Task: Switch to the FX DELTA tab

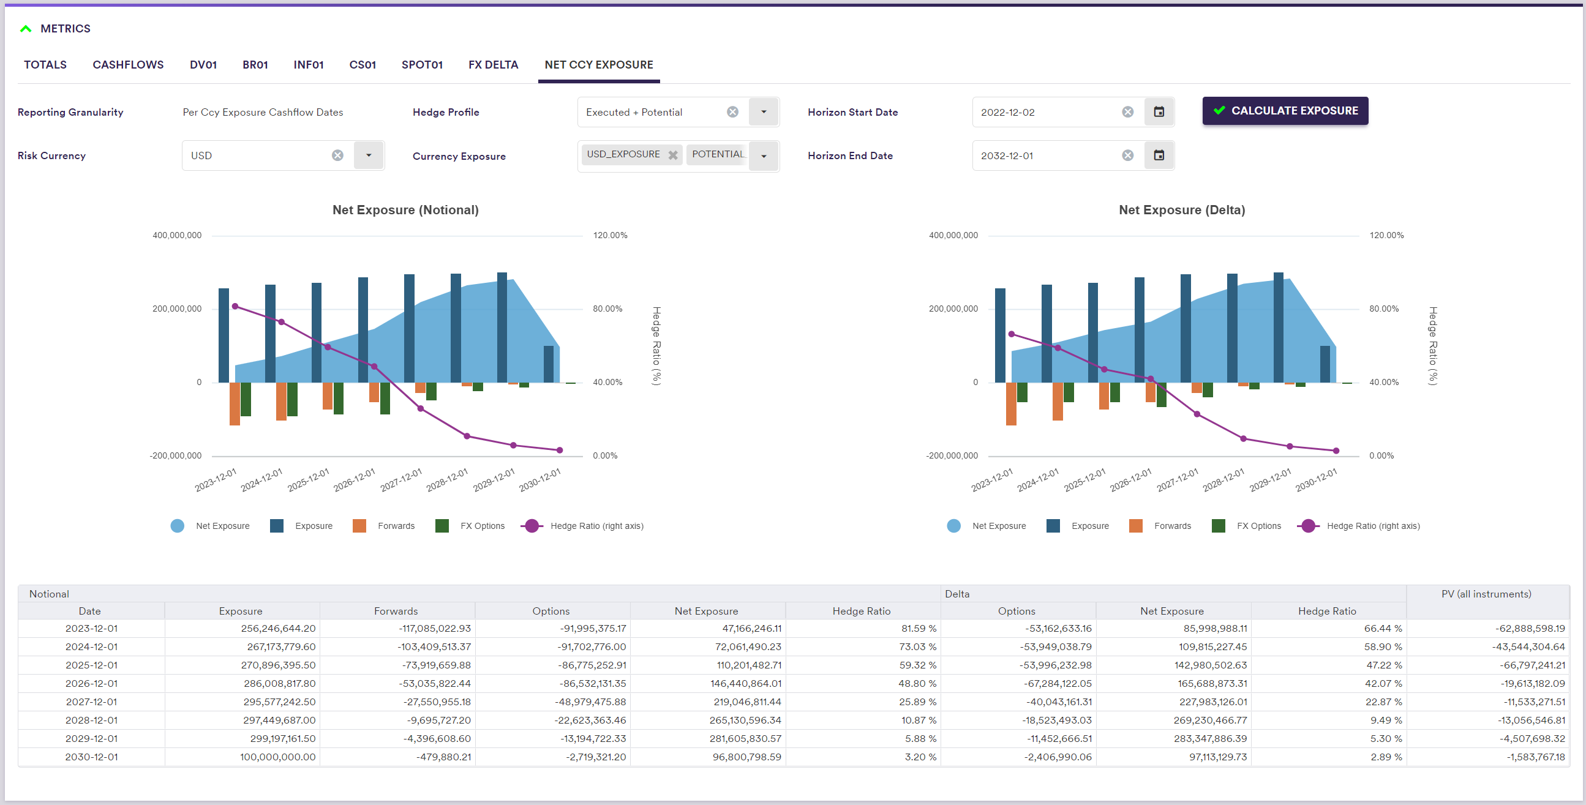Action: [x=492, y=65]
